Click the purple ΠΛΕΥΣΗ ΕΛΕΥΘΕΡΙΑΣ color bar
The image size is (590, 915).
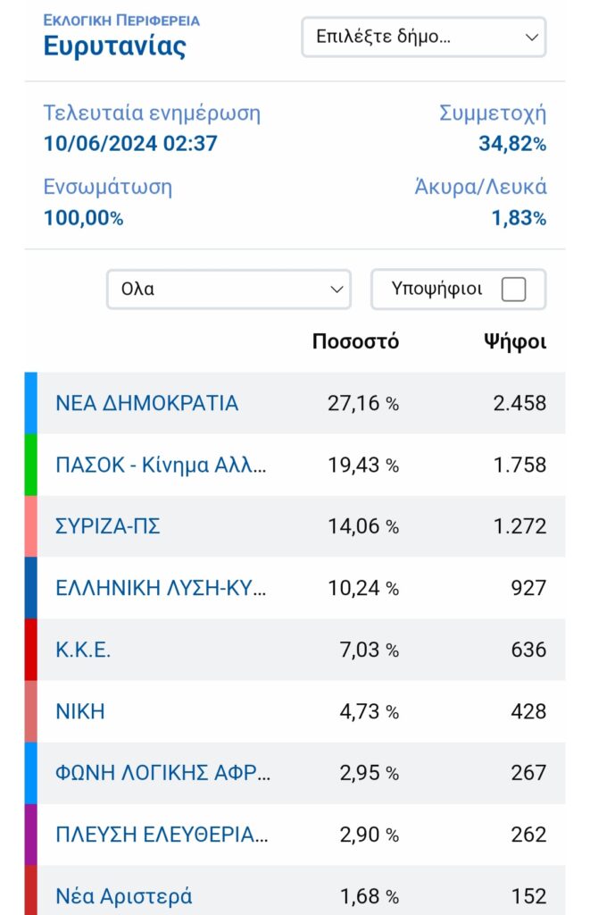coord(31,835)
